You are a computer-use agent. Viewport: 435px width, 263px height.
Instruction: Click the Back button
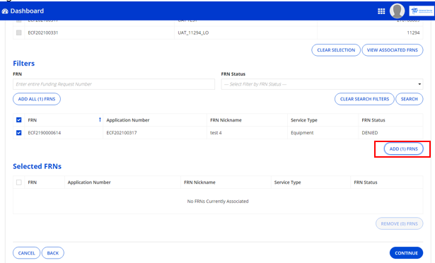point(53,253)
